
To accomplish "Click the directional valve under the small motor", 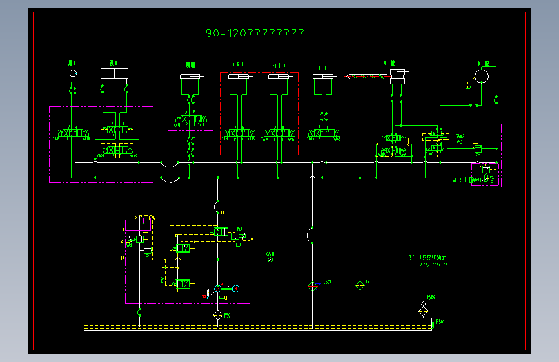I will click(74, 133).
